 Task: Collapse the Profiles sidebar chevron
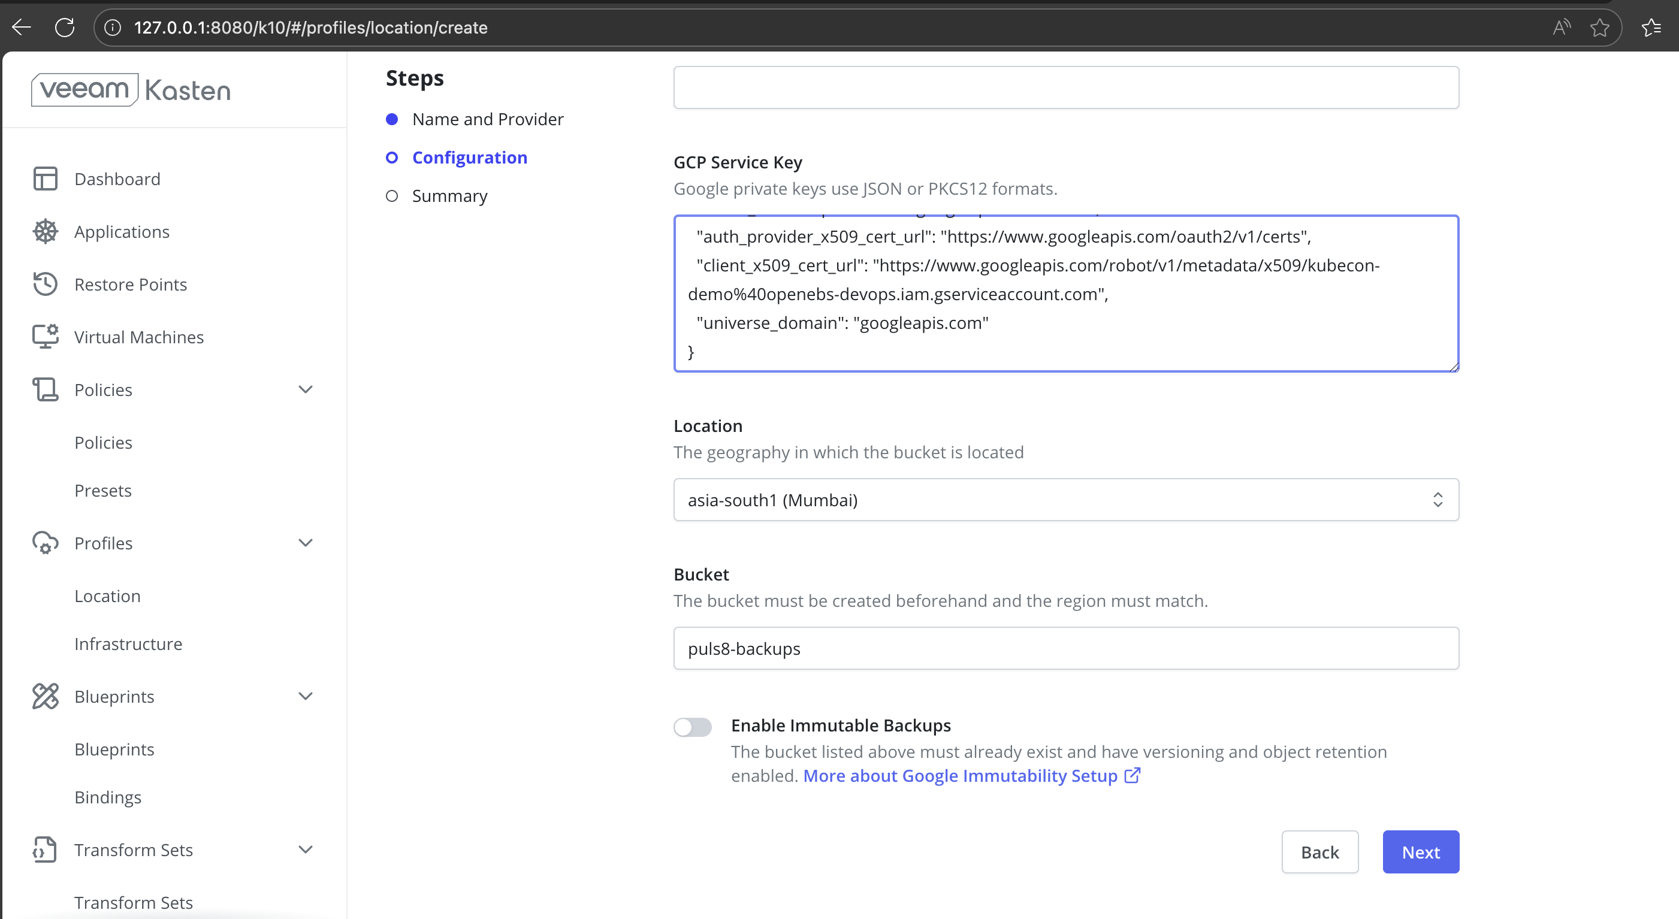point(305,543)
